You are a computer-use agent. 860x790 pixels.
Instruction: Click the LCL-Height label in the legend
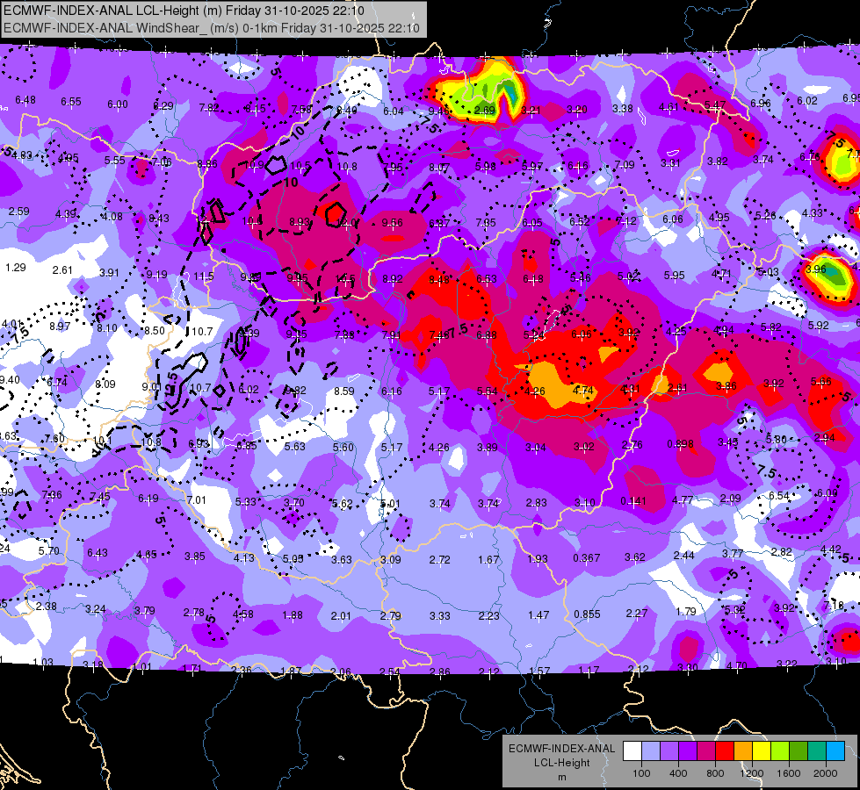click(561, 763)
